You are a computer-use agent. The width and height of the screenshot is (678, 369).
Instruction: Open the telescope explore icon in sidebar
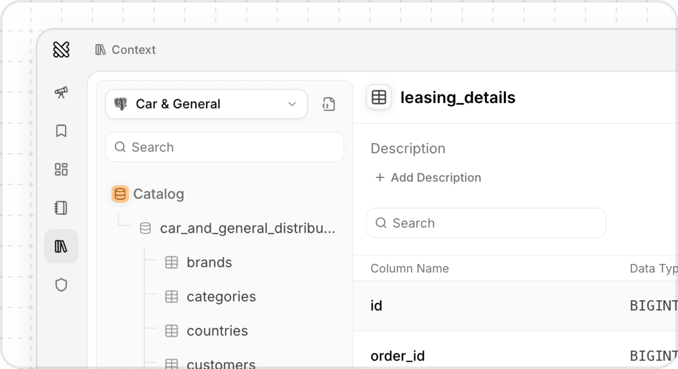tap(61, 92)
